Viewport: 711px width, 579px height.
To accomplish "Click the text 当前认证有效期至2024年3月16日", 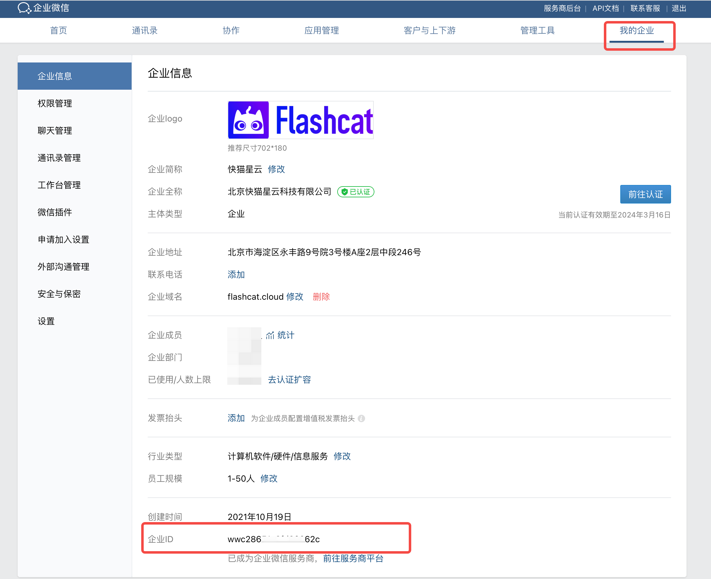I will click(614, 215).
